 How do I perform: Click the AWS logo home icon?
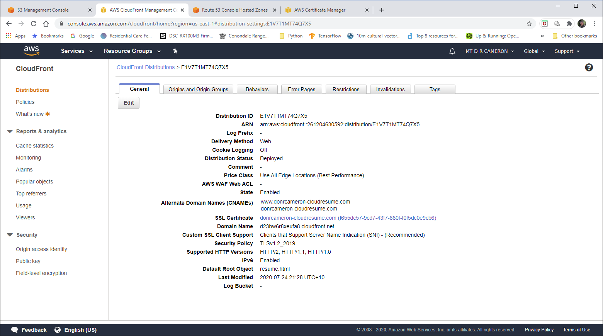(31, 51)
